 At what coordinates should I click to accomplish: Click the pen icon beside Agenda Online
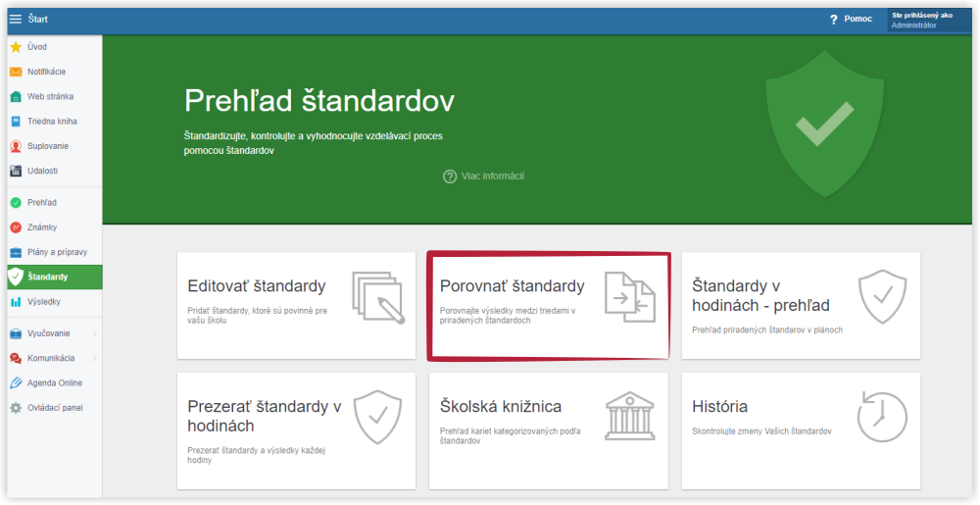point(16,383)
